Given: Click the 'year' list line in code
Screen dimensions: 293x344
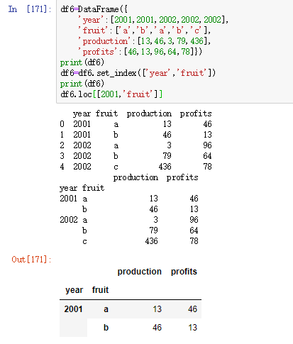Looking at the screenshot, I should click(153, 20).
